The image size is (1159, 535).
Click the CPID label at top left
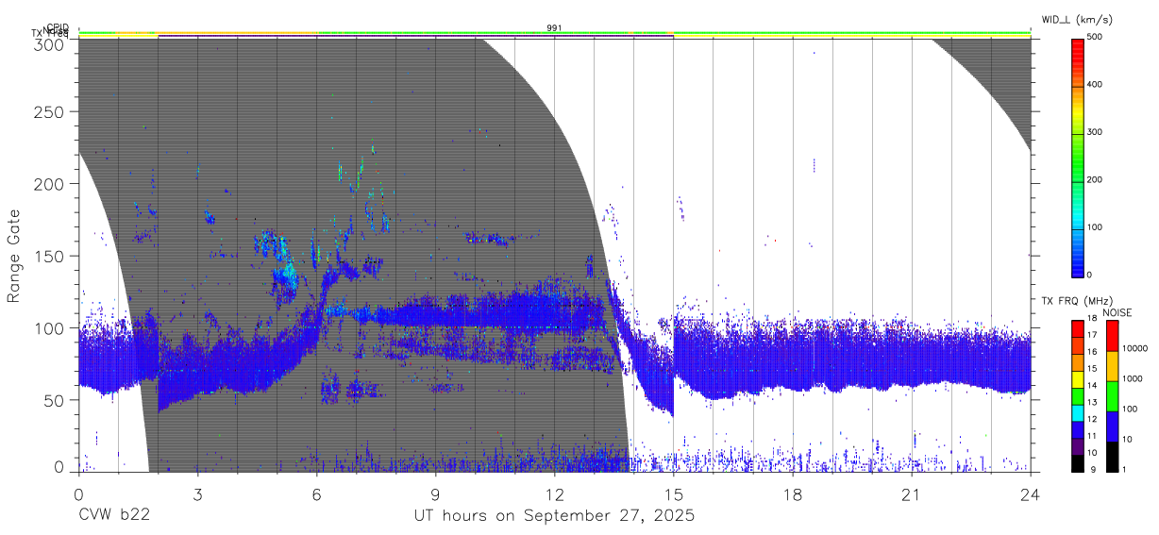(58, 27)
